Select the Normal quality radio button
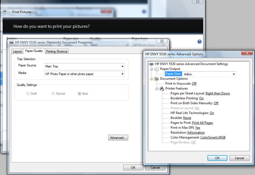The height and width of the screenshot is (175, 255). (x=53, y=94)
